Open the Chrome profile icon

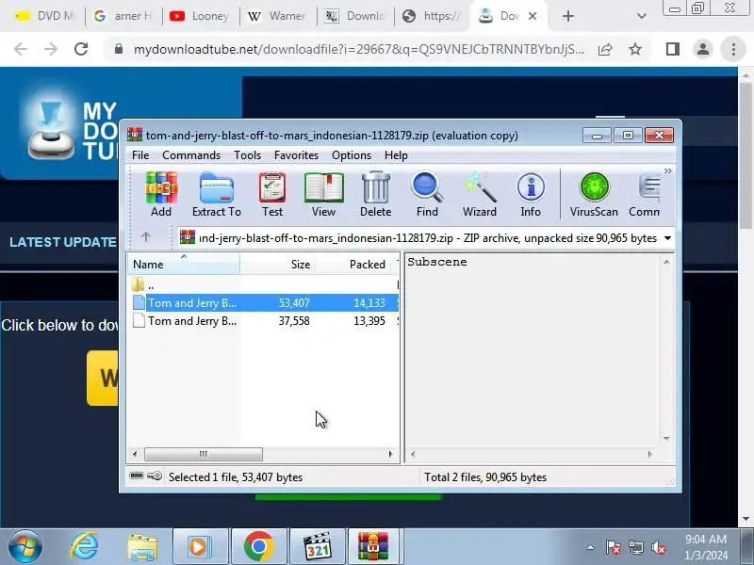(703, 49)
